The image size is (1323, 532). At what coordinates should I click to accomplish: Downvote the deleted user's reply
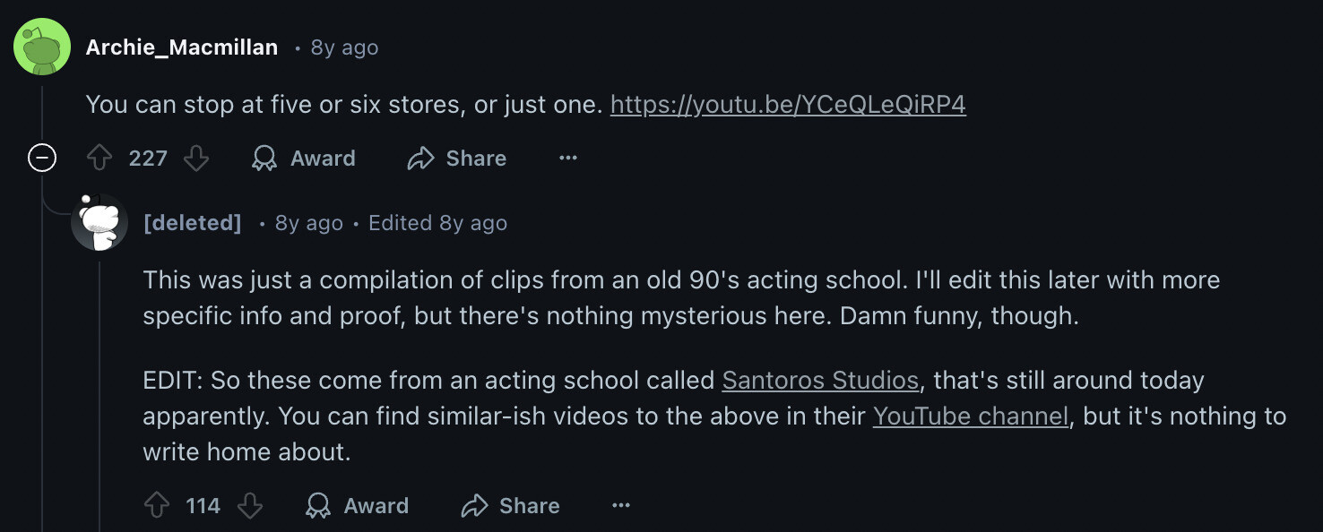tap(250, 506)
